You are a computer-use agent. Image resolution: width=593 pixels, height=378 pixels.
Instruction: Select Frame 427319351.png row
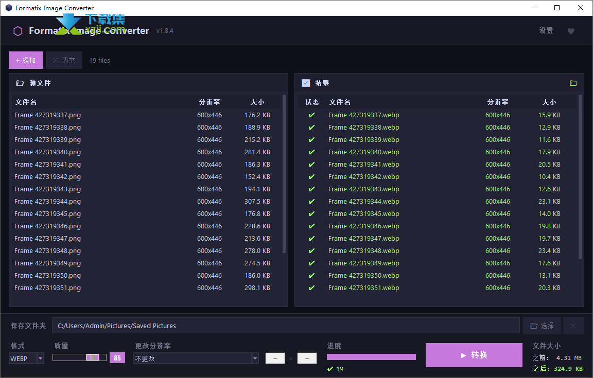coord(147,288)
